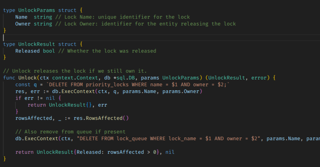
Task: Click the 'Also remove from queue' comment
Action: 71,132
